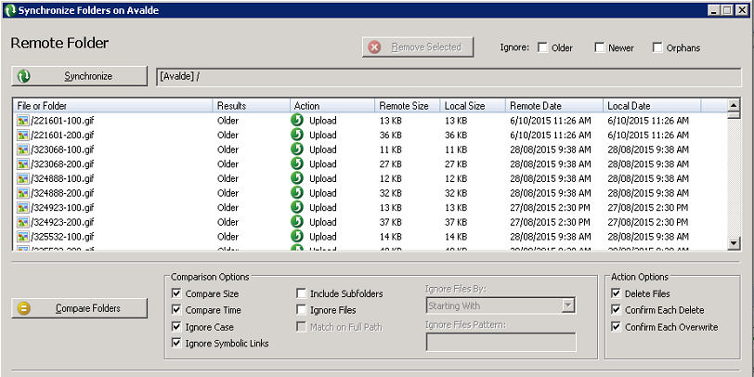Click remote date in 323068-100.gif row

click(550, 149)
